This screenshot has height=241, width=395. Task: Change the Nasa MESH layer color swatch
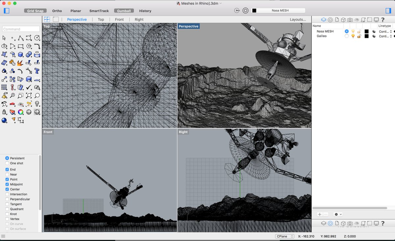click(x=366, y=31)
